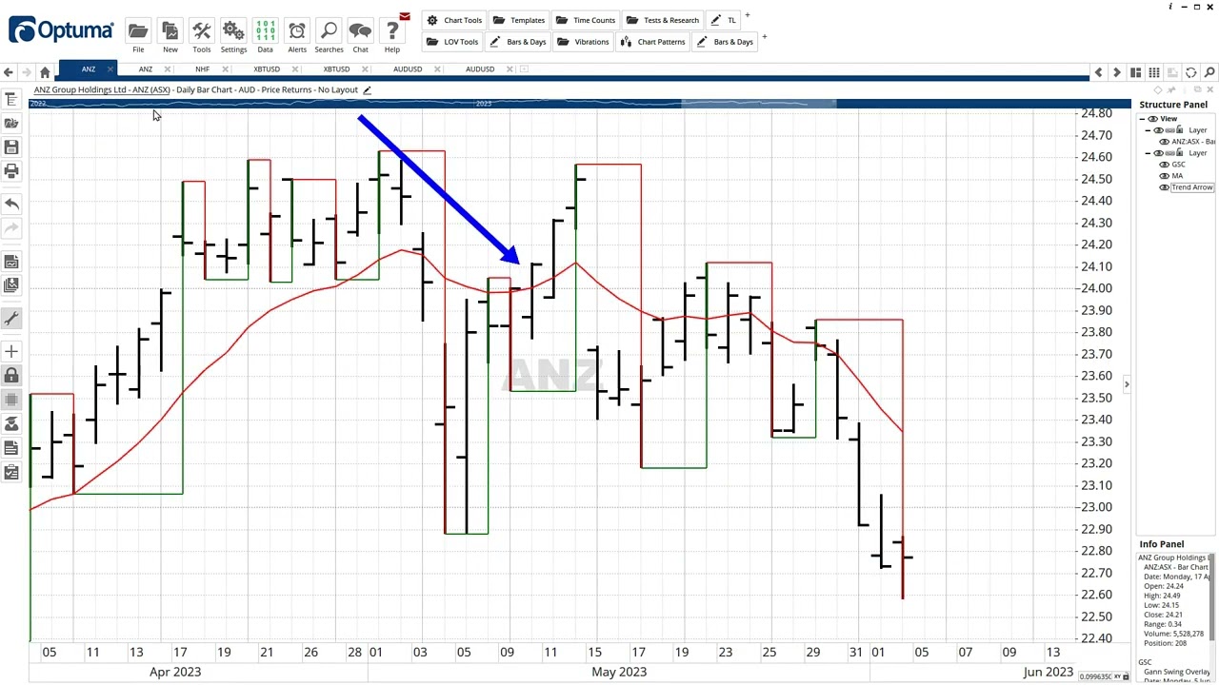Click the next page arrow at top right
The width and height of the screenshot is (1219, 685).
(1116, 72)
